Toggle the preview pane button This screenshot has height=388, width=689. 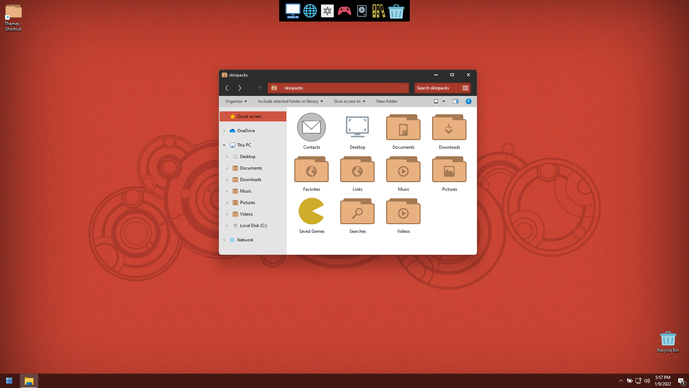[x=455, y=101]
